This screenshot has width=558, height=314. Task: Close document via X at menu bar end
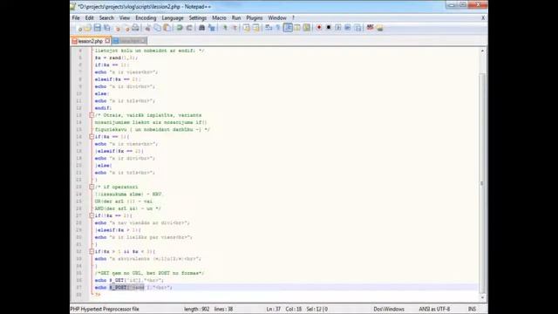tap(483, 17)
